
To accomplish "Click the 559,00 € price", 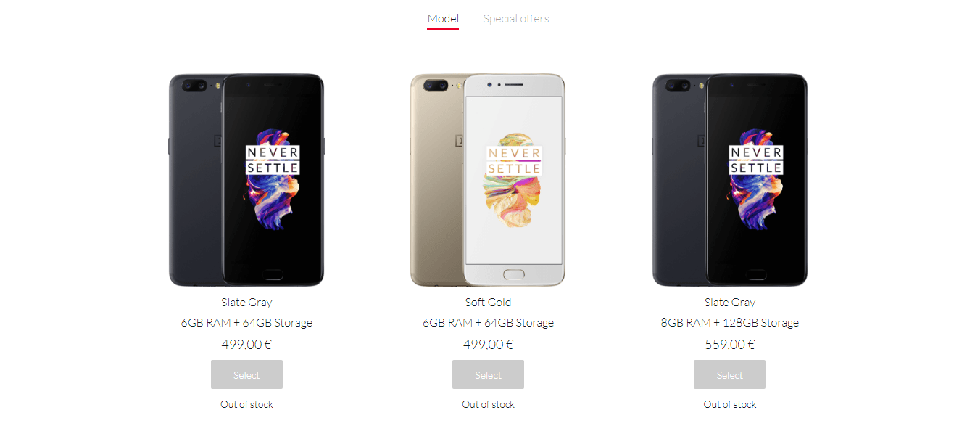I will coord(730,345).
